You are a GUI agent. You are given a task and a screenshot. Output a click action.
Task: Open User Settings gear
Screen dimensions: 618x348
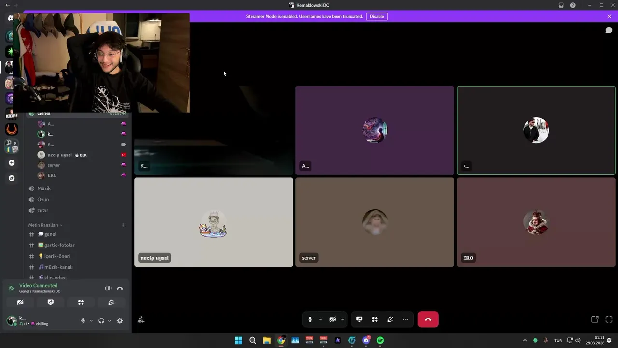(x=120, y=320)
